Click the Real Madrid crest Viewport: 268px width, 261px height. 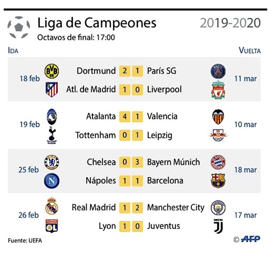[x=52, y=206]
